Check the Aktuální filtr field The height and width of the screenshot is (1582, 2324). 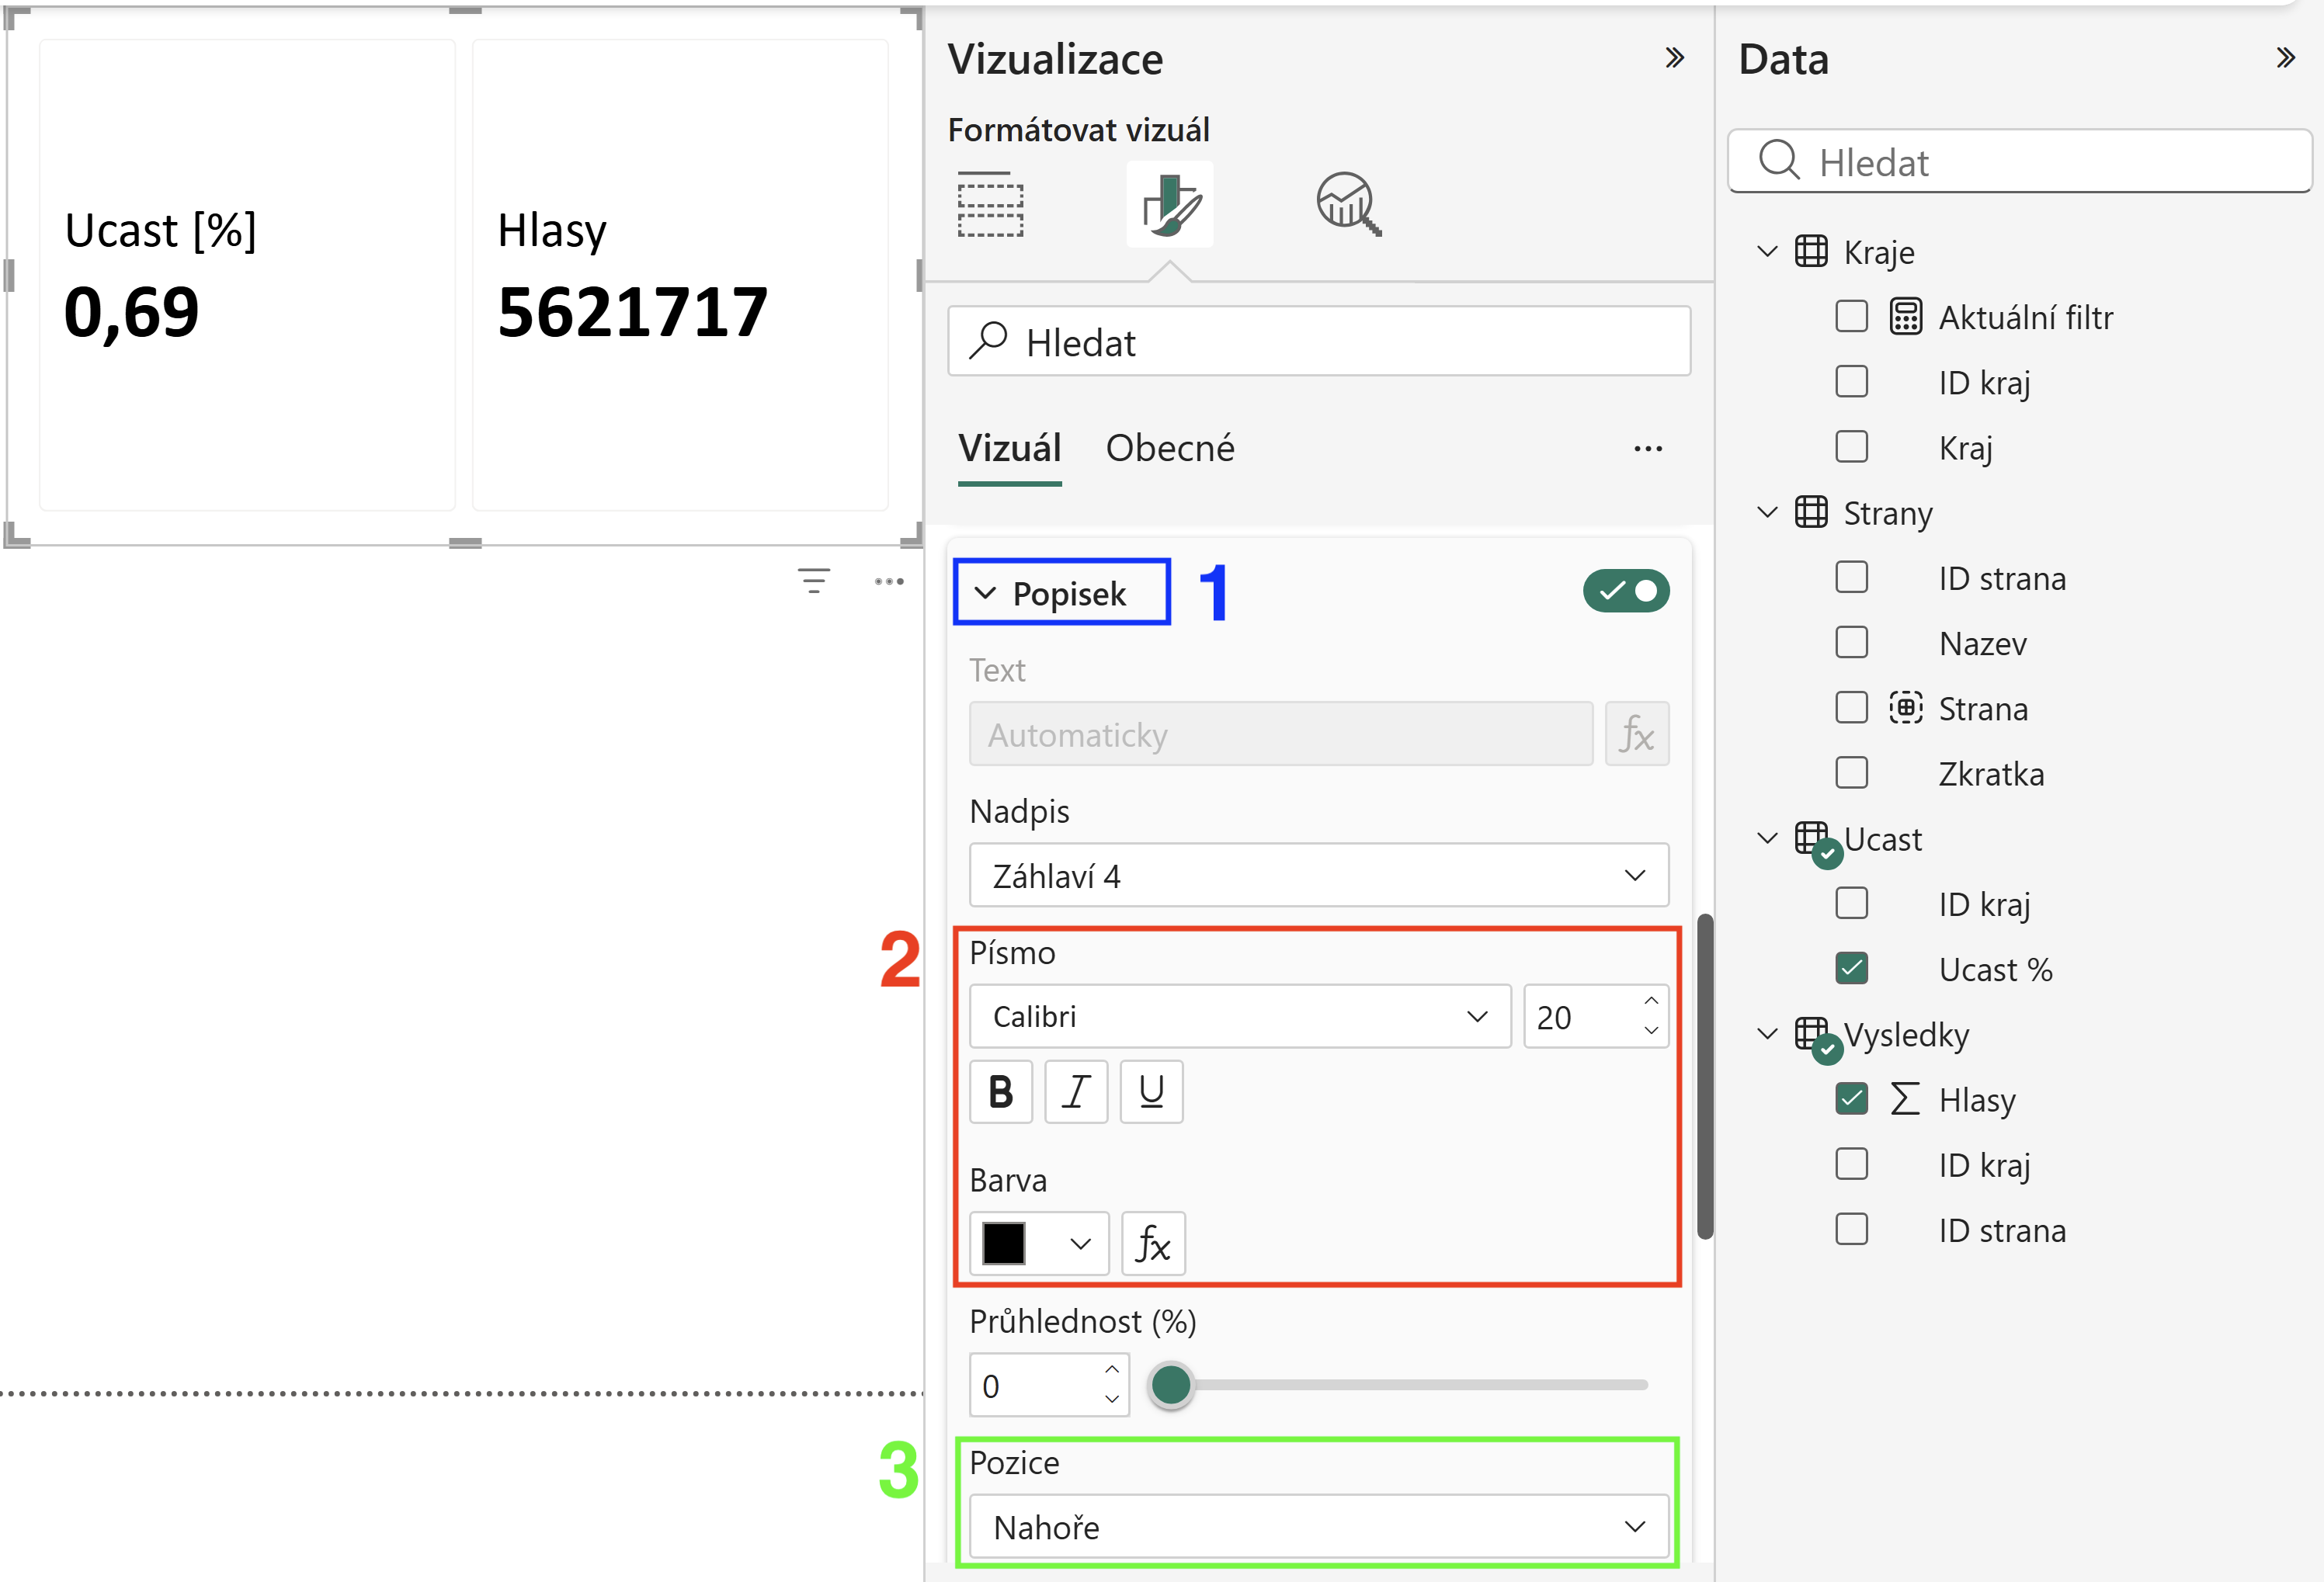click(x=1852, y=317)
